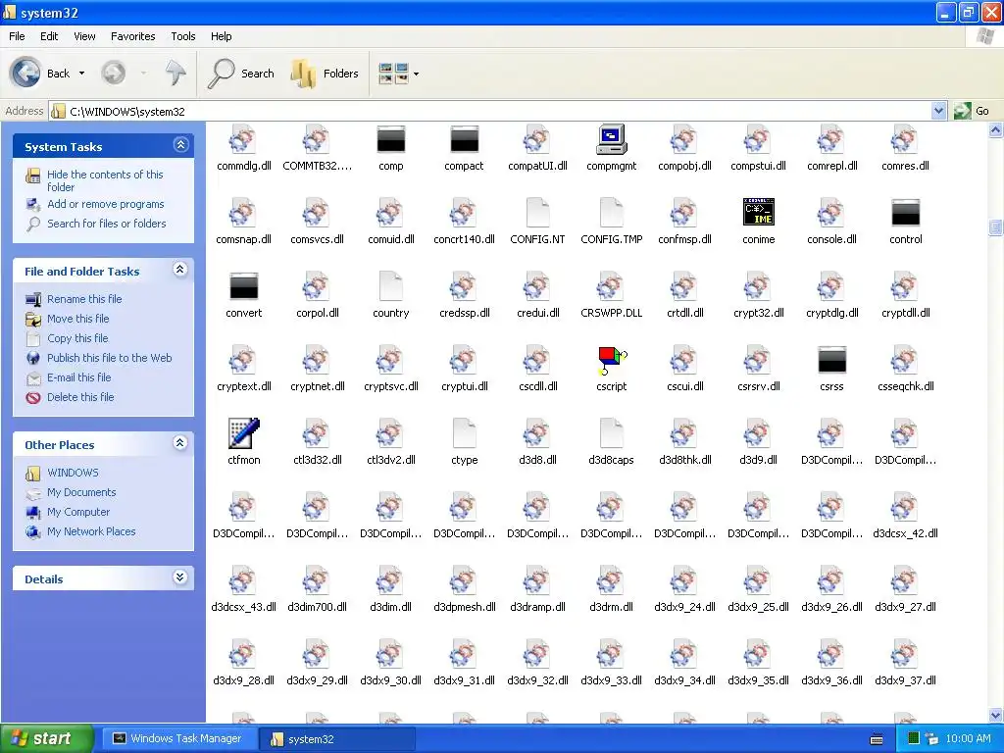
Task: Click Move this file link
Action: coord(78,319)
